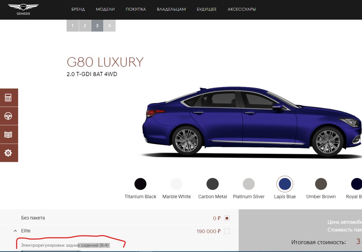Choose the Royal Blue color swatch
The height and width of the screenshot is (252, 362).
coord(357,184)
